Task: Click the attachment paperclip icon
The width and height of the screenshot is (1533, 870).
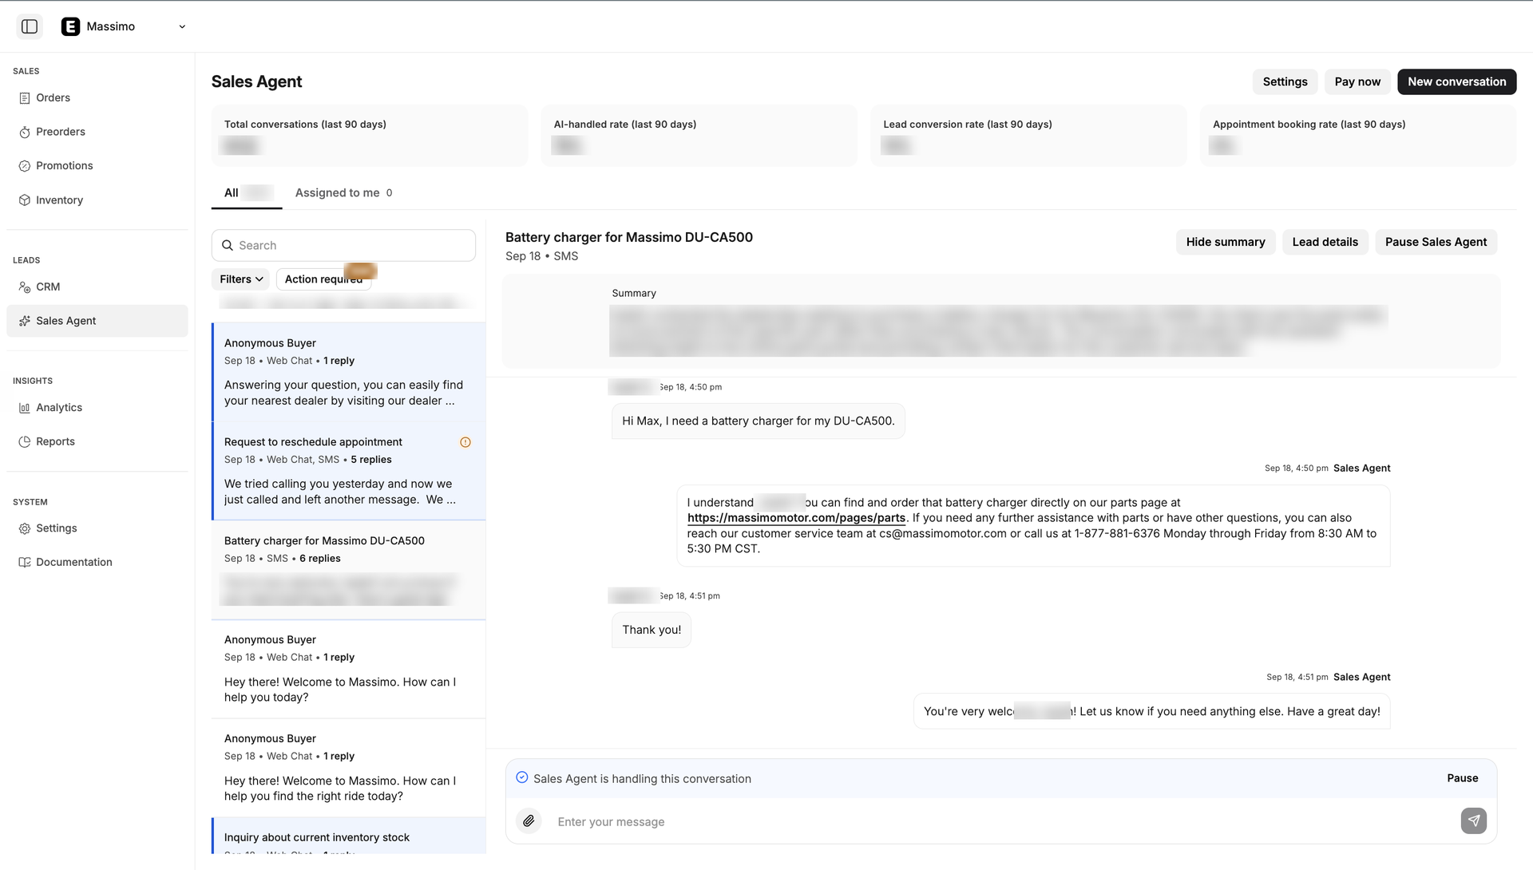Action: (x=529, y=821)
